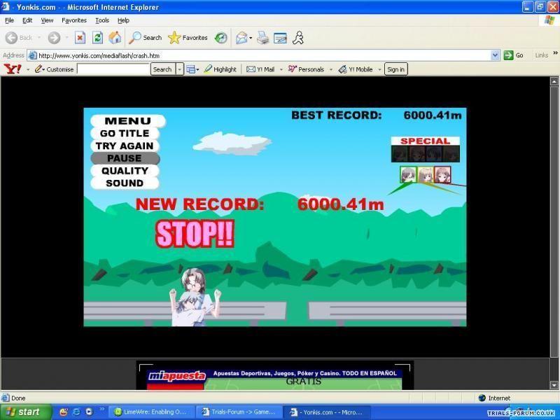Image resolution: width=560 pixels, height=420 pixels.
Task: Click GO TITLE in the game menu
Action: 125,133
